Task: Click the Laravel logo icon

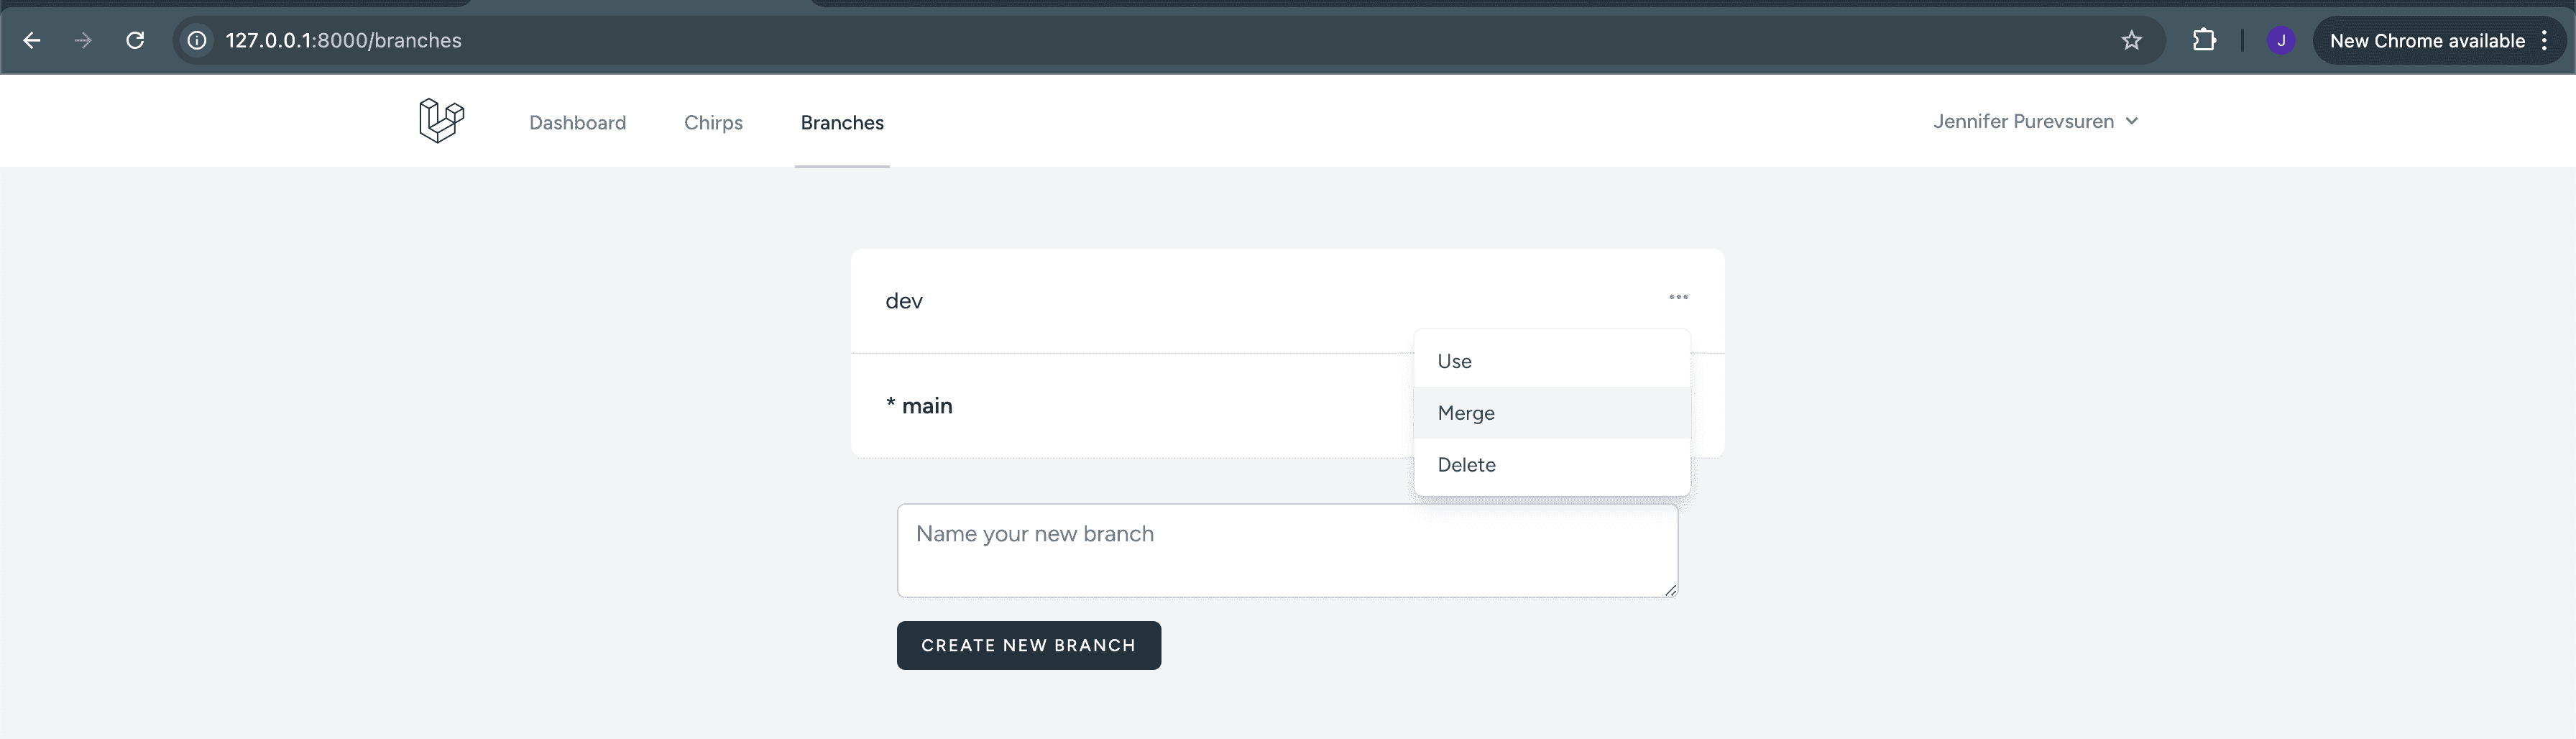Action: pos(441,121)
